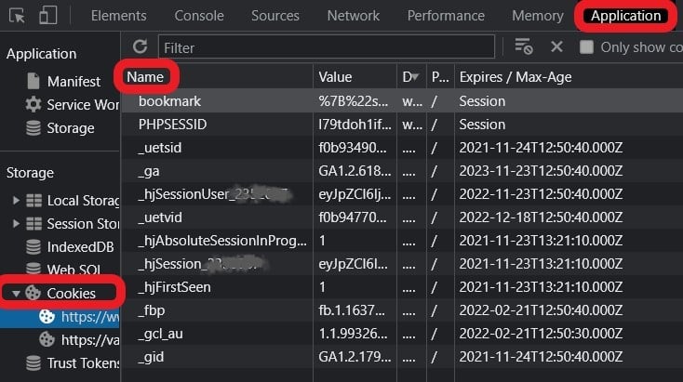Expand the Local Storage tree node
This screenshot has width=683, height=382.
click(x=16, y=201)
